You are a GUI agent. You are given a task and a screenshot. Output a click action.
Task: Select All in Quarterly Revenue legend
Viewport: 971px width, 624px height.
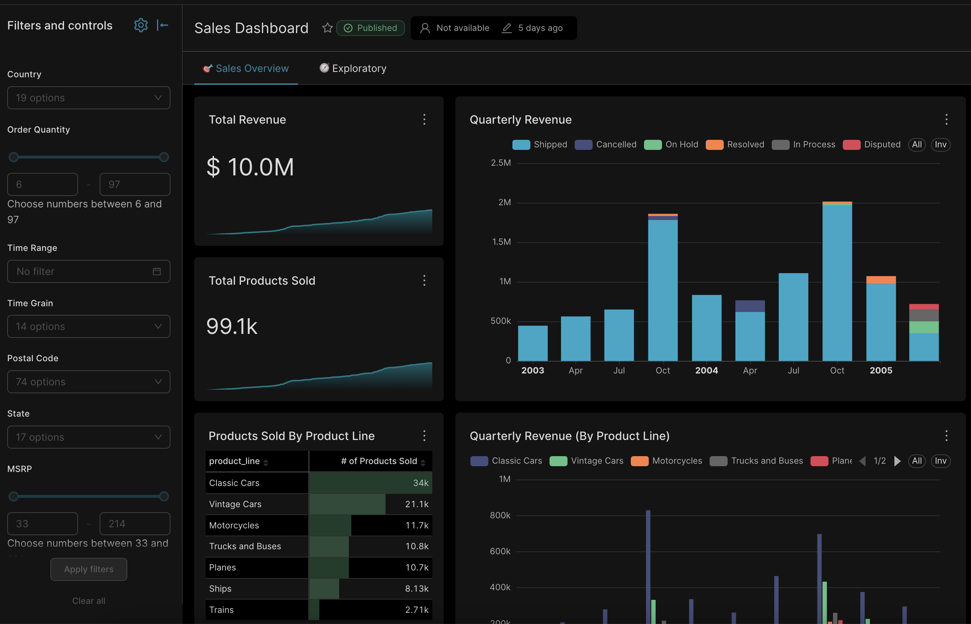tap(917, 144)
